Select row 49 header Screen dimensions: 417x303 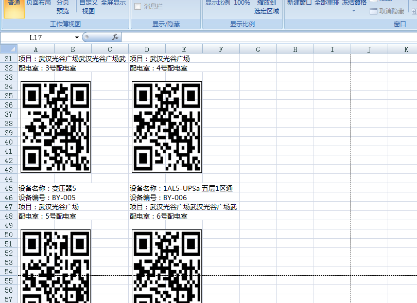[9, 225]
